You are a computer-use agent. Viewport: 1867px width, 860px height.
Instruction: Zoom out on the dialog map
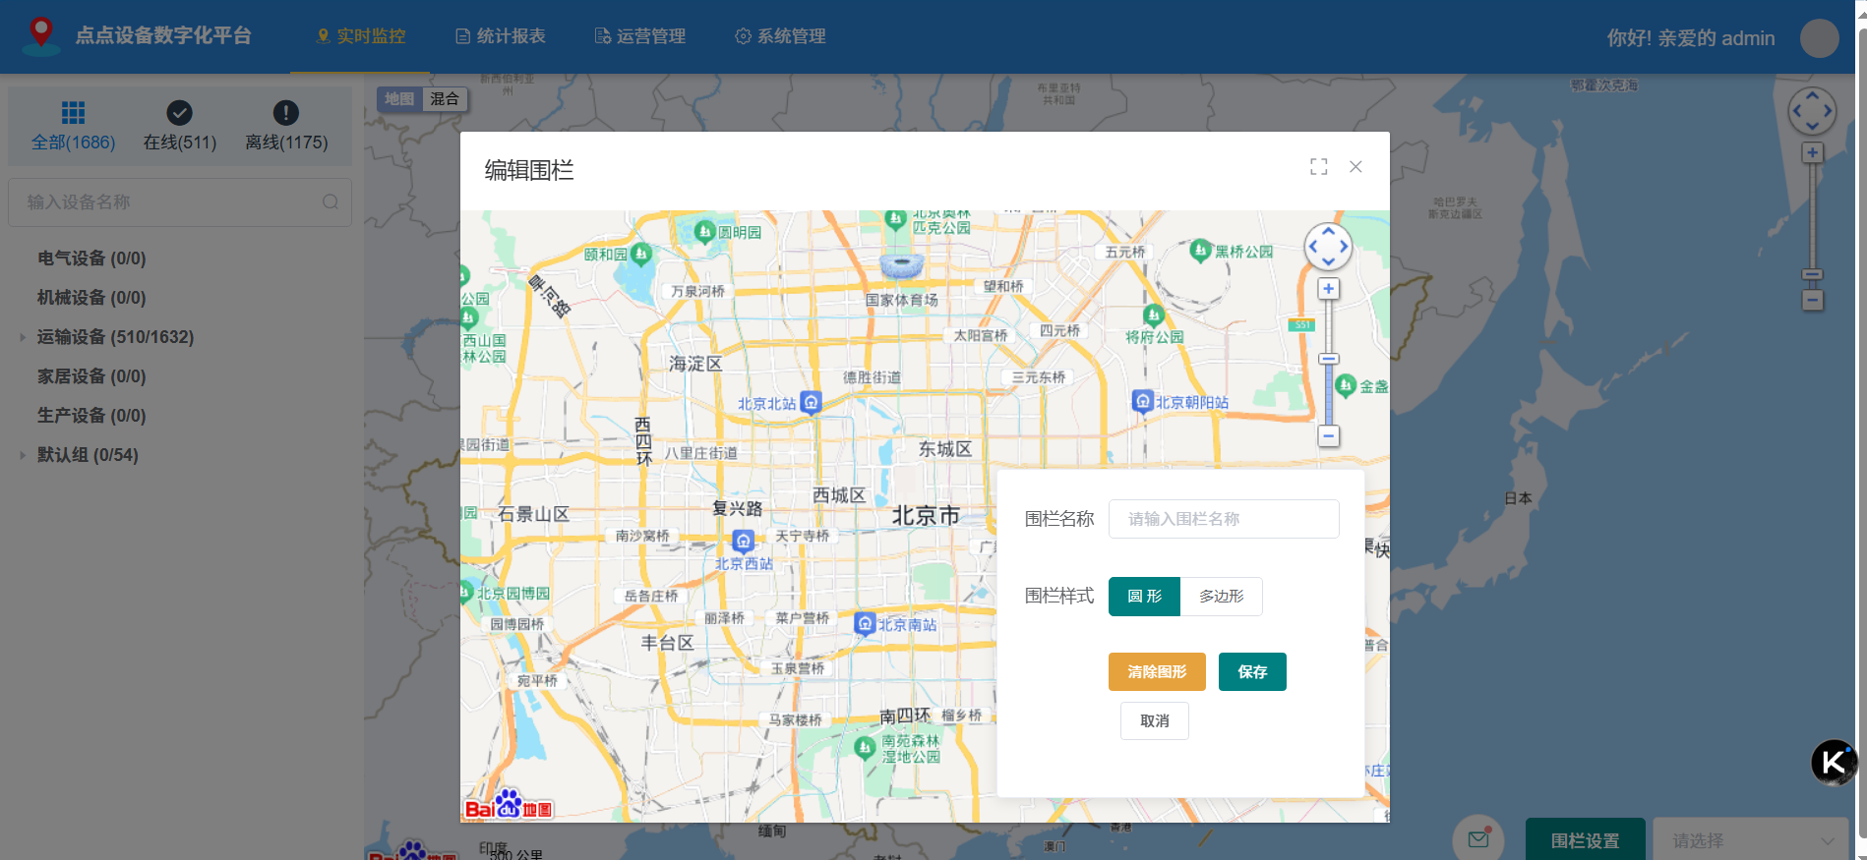(x=1328, y=435)
